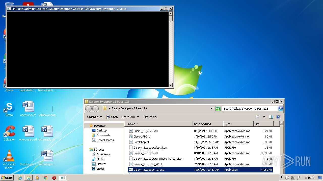Viewport: 323px width, 181px height.
Task: Sort by the Date modified column header
Action: [x=208, y=124]
